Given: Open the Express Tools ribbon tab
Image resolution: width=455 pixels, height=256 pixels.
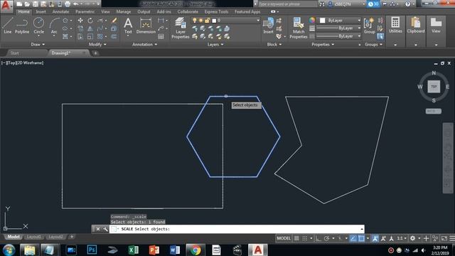Looking at the screenshot, I should (x=216, y=11).
